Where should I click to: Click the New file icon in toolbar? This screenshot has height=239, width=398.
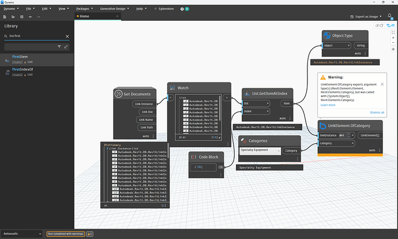click(4, 17)
